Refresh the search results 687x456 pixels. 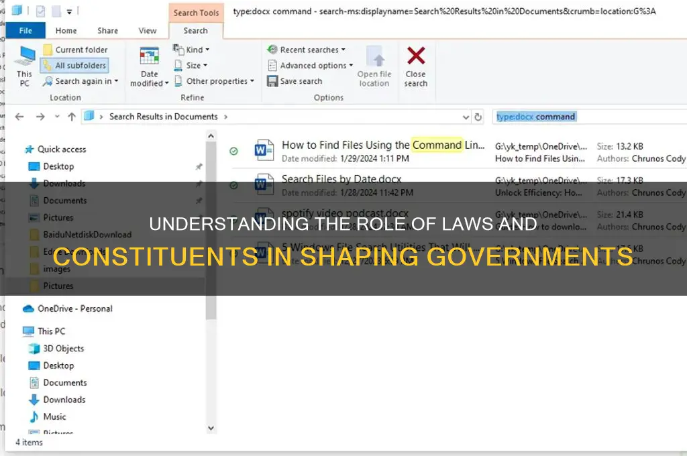(478, 117)
